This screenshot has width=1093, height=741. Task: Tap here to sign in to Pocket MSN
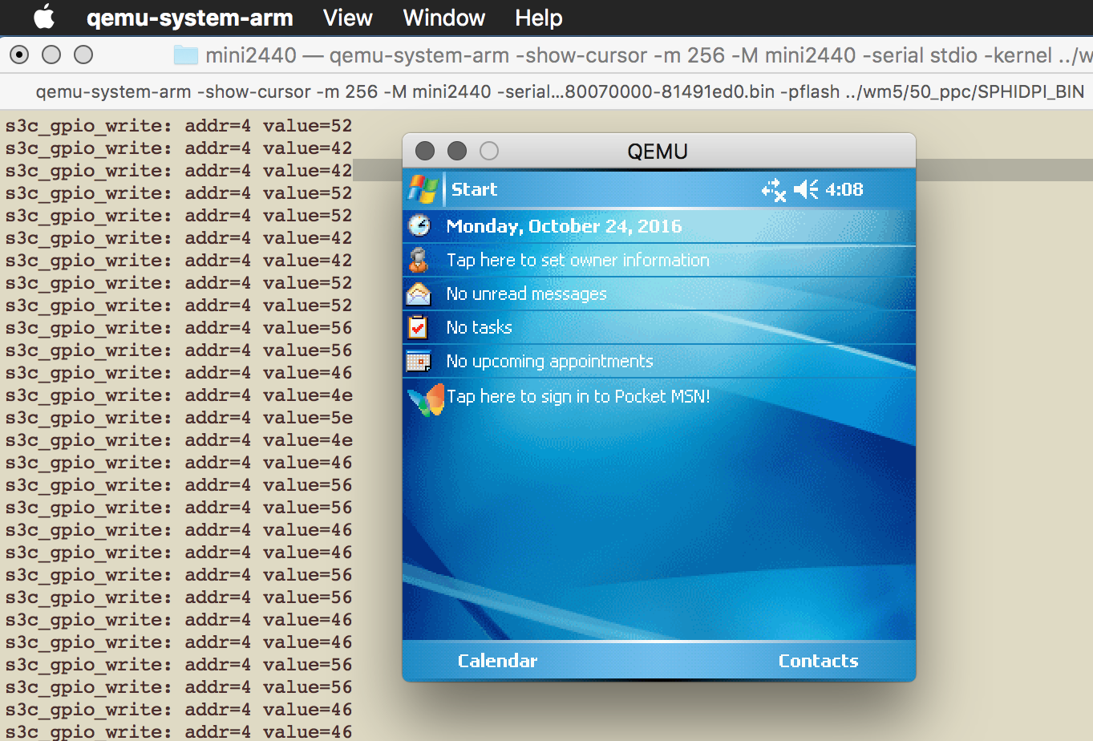click(x=578, y=396)
